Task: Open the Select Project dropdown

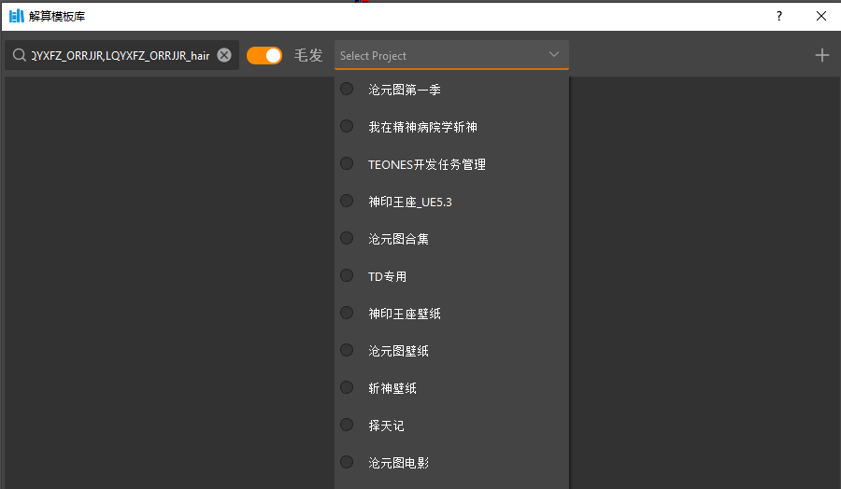Action: pos(439,55)
